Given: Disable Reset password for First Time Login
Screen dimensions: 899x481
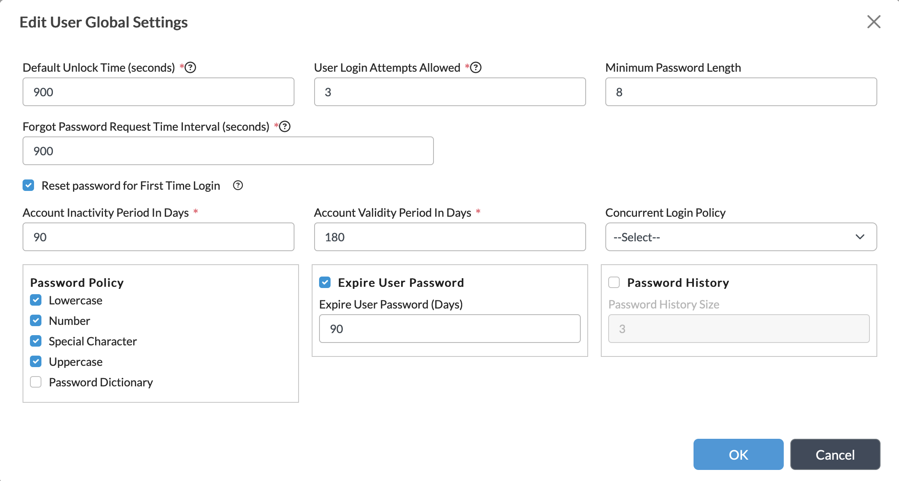Looking at the screenshot, I should click(x=28, y=185).
